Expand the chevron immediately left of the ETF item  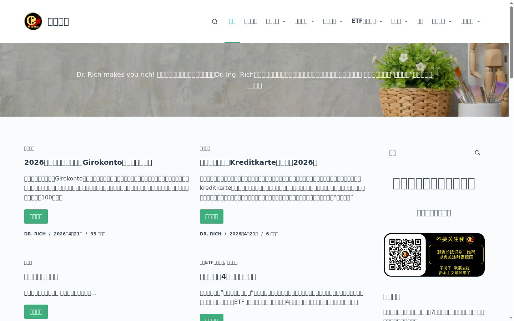[x=341, y=21]
